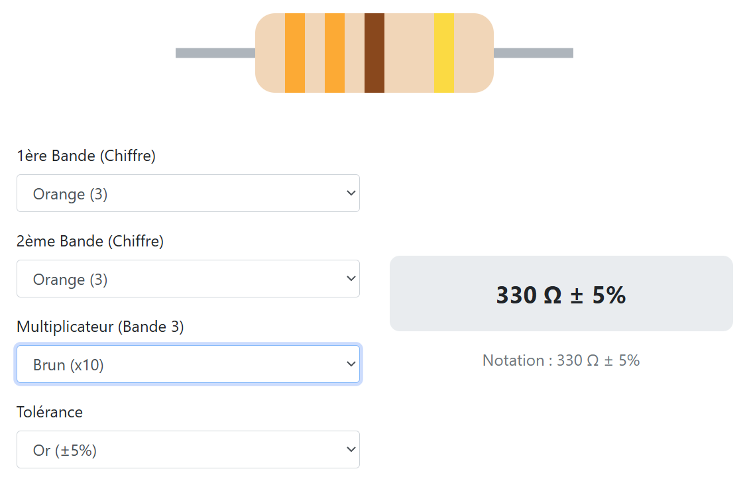This screenshot has width=745, height=477.
Task: Click the resistor body between brown and yellow bands
Action: coord(409,53)
